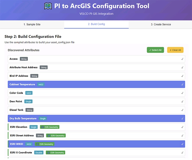Click the String badge beside Attribute Host Address
The height and width of the screenshot is (160, 192).
tap(44, 67)
